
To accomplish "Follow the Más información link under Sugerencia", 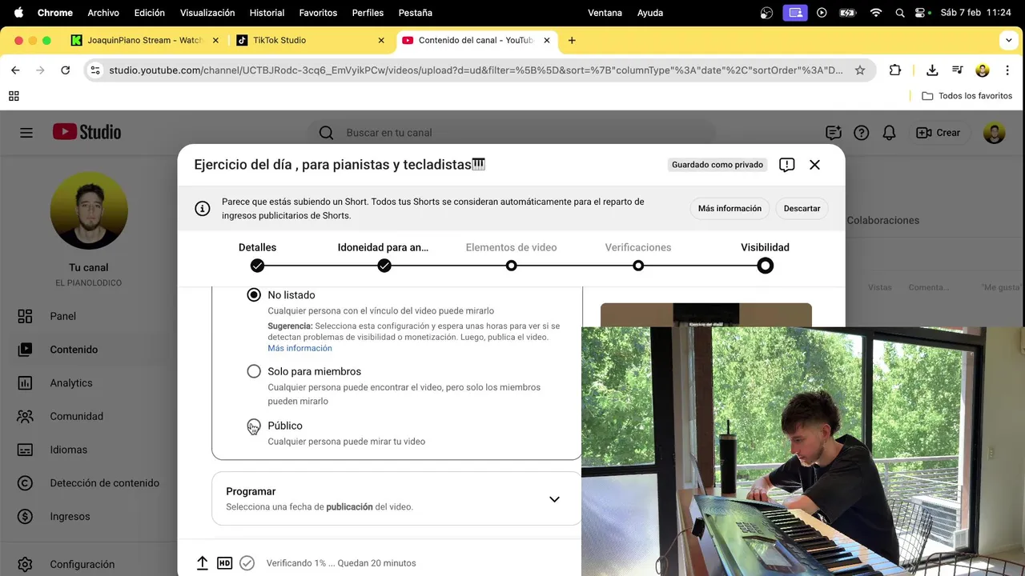I will tap(299, 348).
